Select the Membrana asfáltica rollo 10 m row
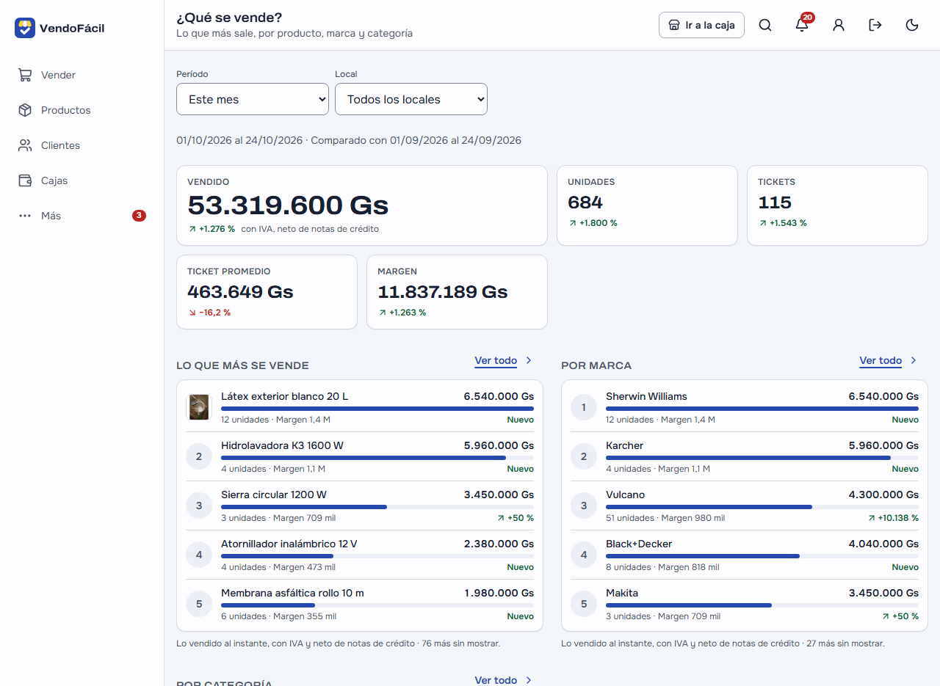This screenshot has height=686, width=940. pyautogui.click(x=360, y=604)
